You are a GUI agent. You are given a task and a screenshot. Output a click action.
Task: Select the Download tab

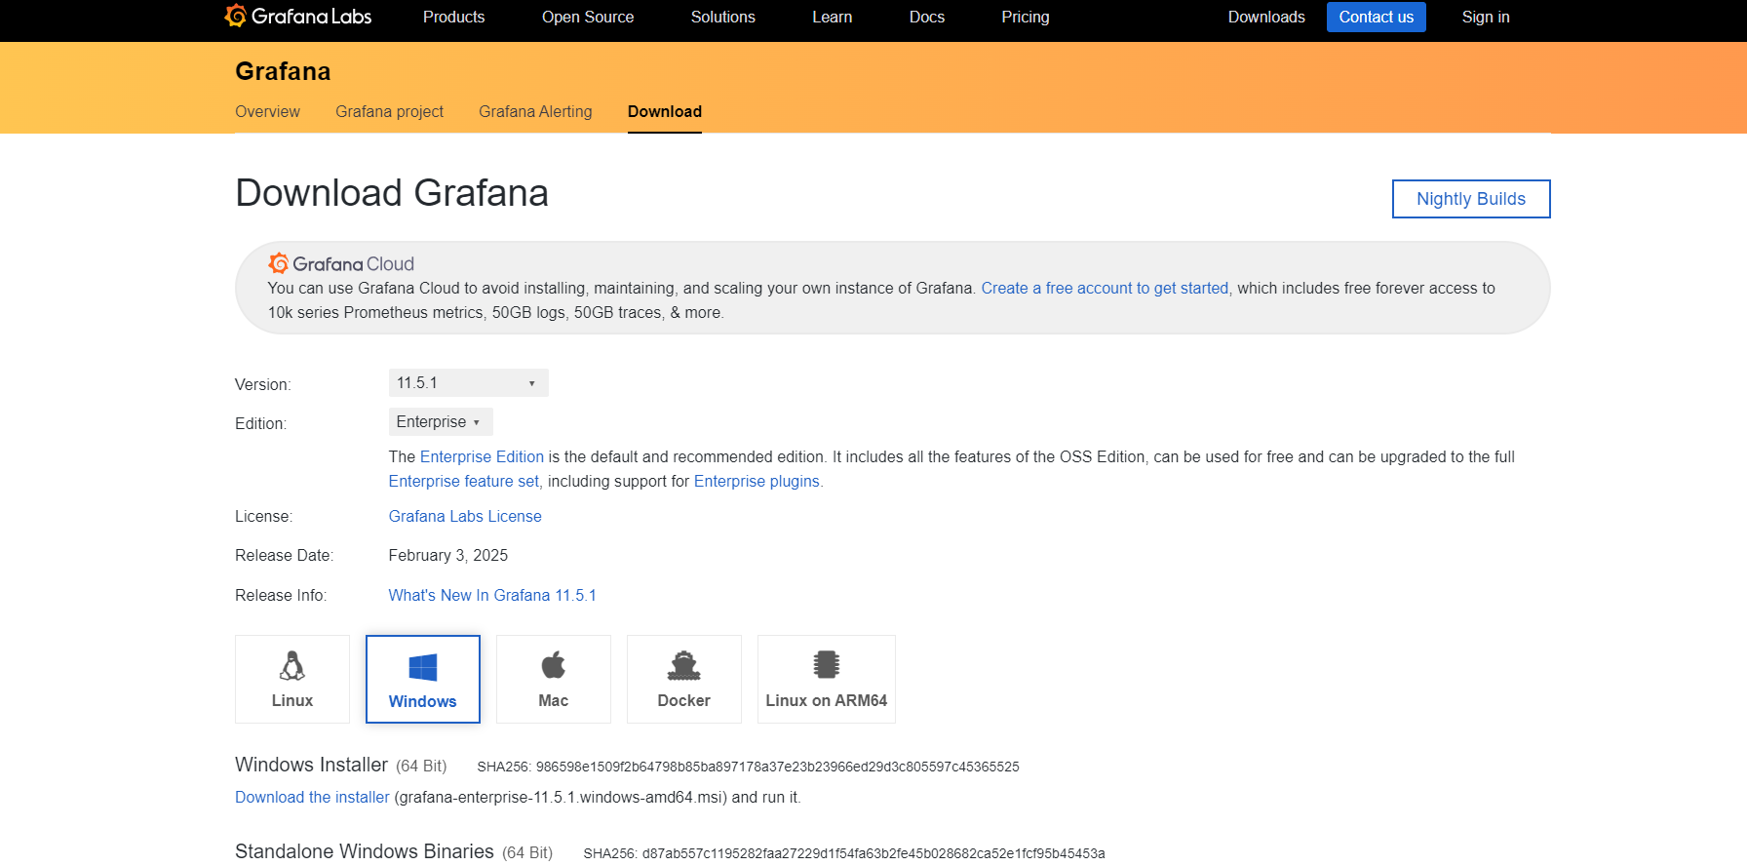[x=665, y=111]
